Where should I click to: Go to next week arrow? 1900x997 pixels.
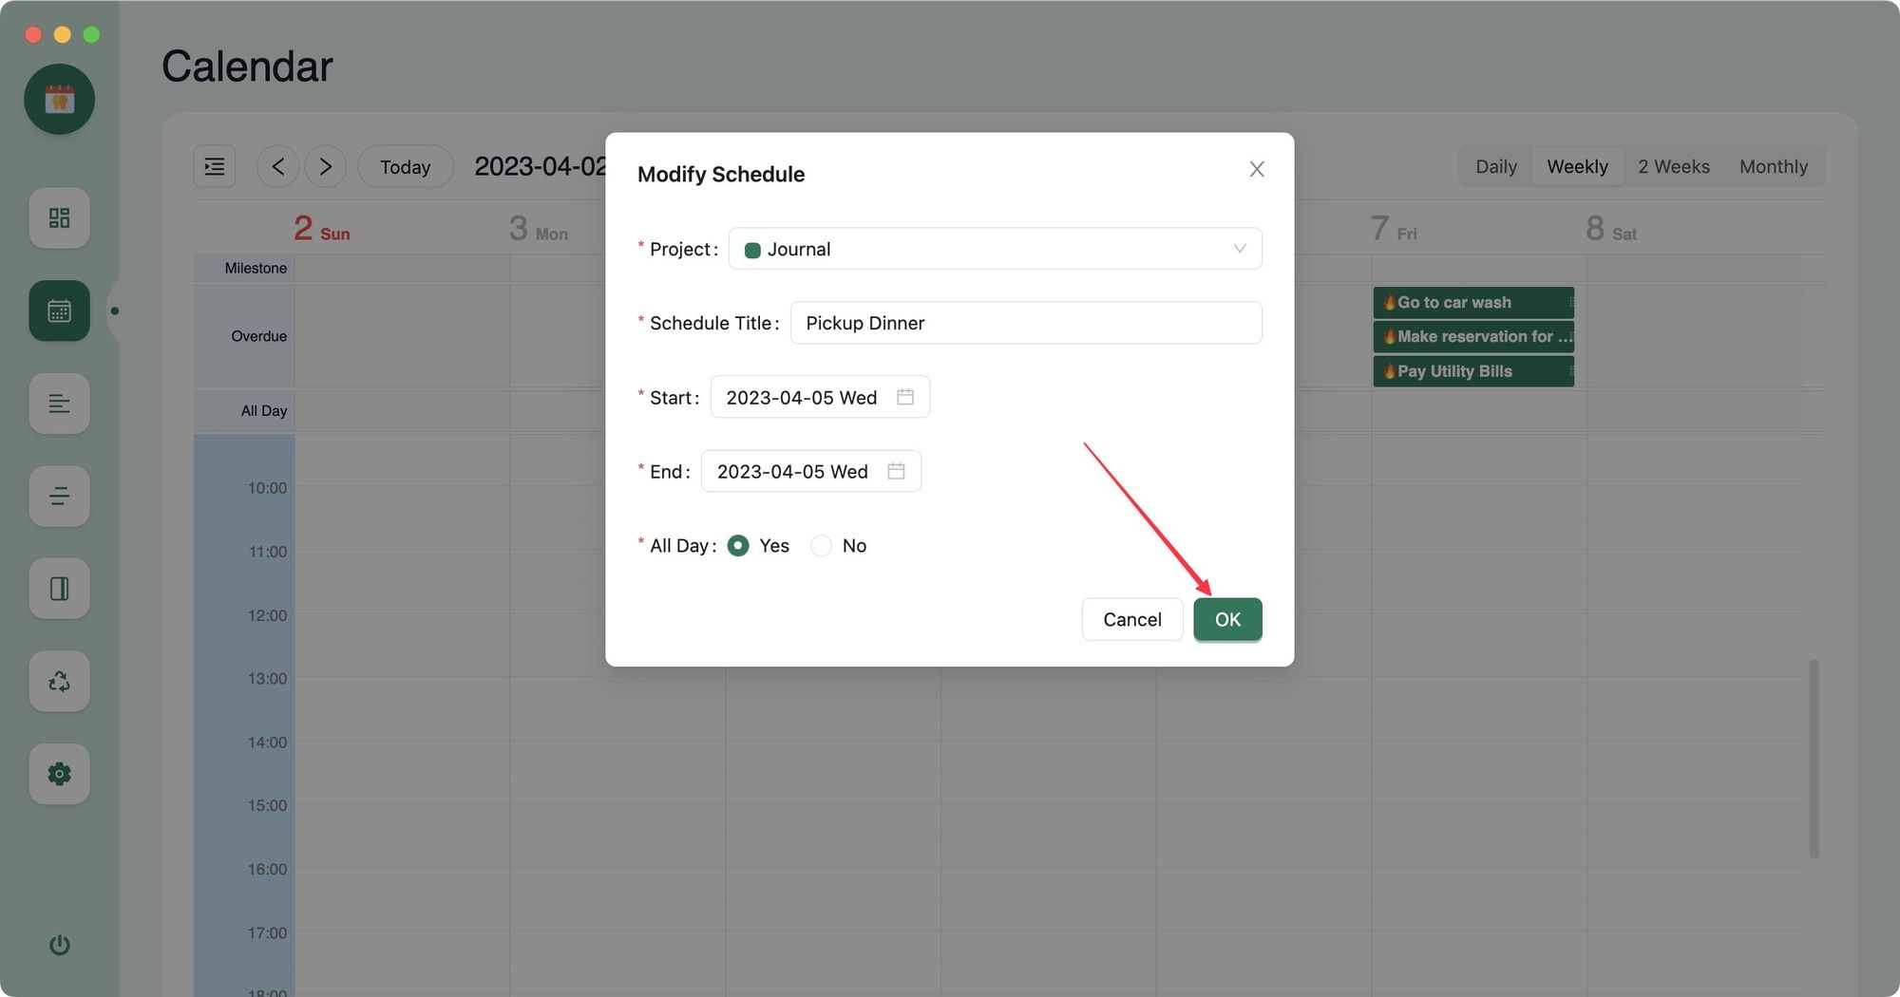pyautogui.click(x=325, y=167)
